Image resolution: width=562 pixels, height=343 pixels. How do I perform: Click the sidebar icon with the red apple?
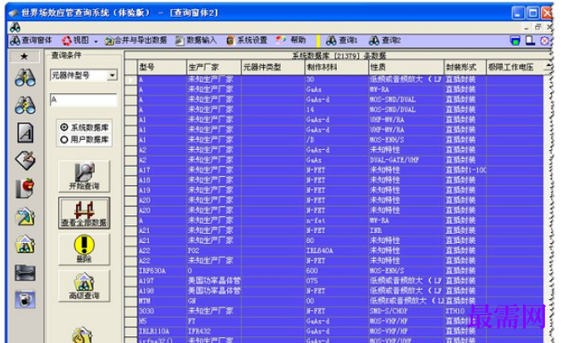25,188
